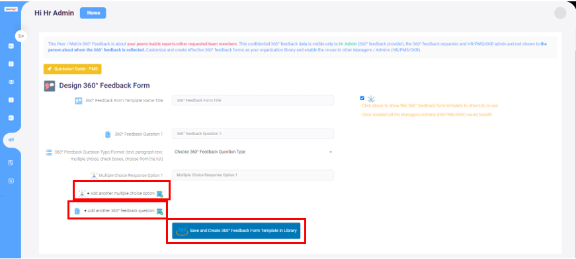Open Choose 360° Feedback Question Type dropdown
The height and width of the screenshot is (259, 576).
[x=253, y=152]
